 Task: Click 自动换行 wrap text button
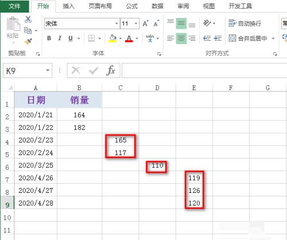[x=245, y=24]
